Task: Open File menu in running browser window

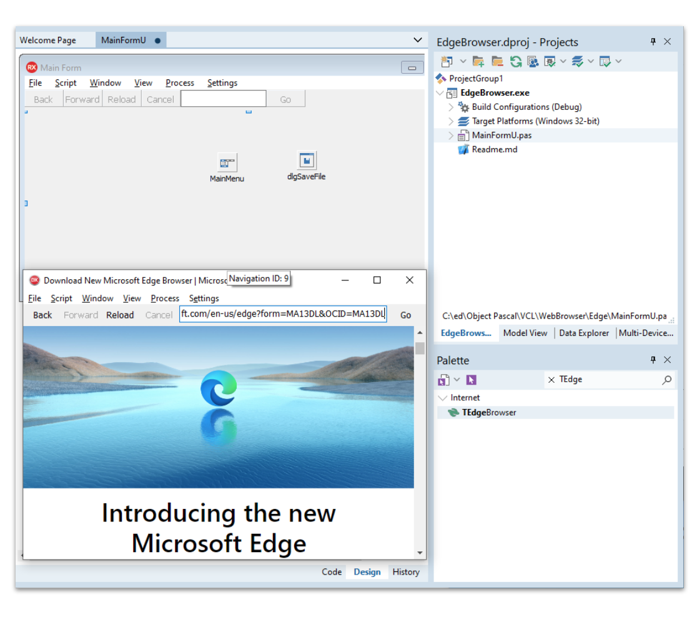Action: click(x=35, y=299)
